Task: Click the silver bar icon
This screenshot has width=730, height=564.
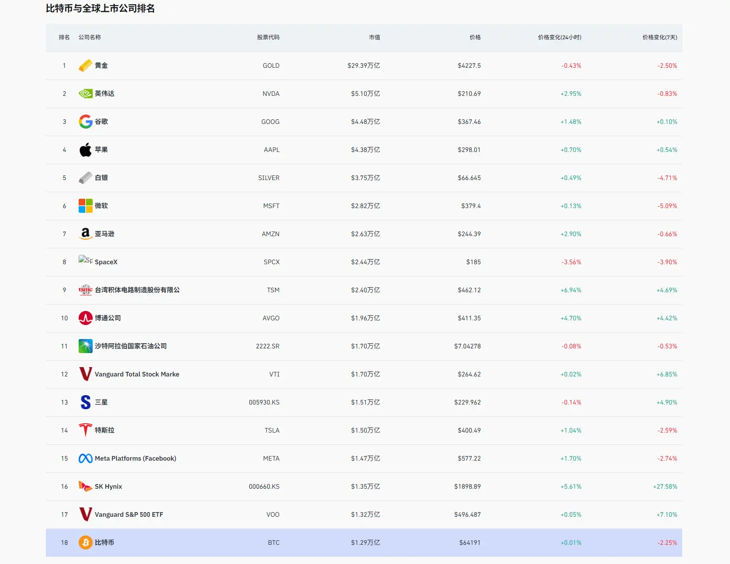Action: pyautogui.click(x=86, y=178)
